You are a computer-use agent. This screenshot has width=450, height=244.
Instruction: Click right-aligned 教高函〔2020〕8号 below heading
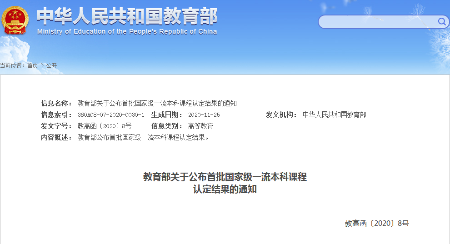tap(377, 224)
